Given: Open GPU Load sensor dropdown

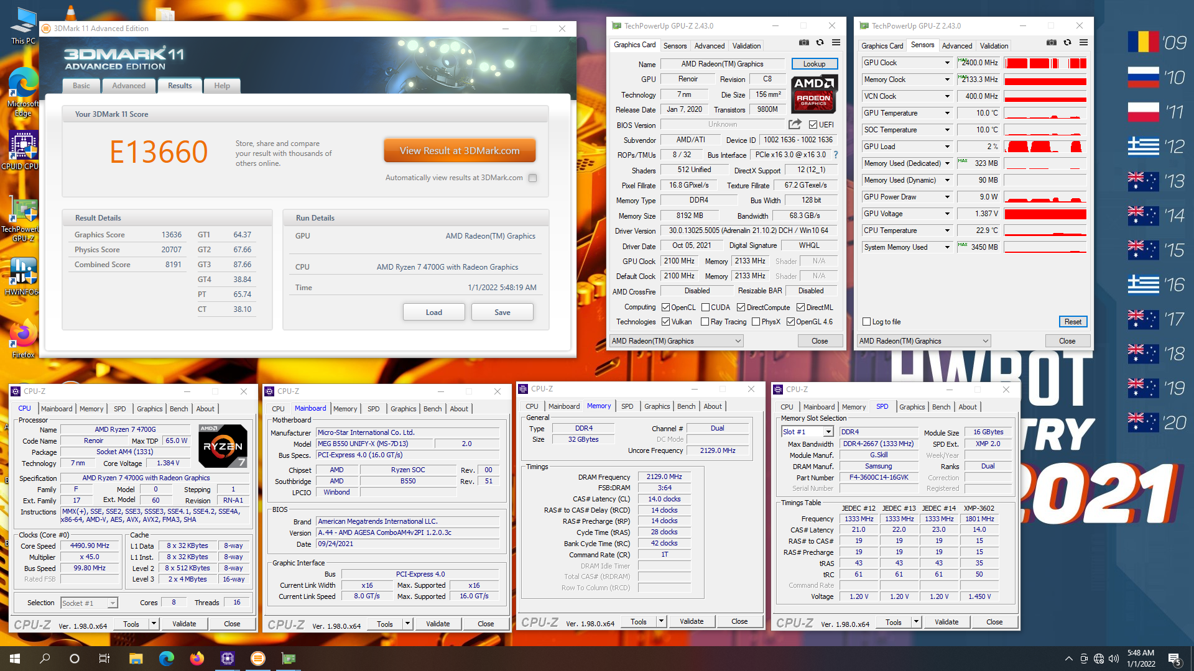Looking at the screenshot, I should tap(947, 147).
